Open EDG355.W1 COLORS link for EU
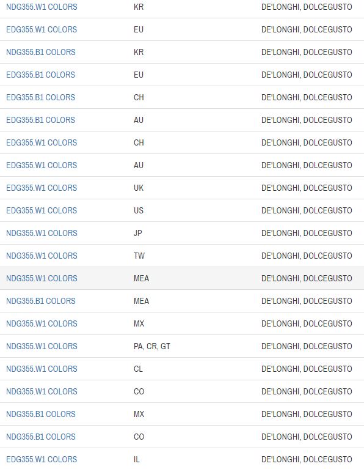The width and height of the screenshot is (364, 469). tap(42, 29)
